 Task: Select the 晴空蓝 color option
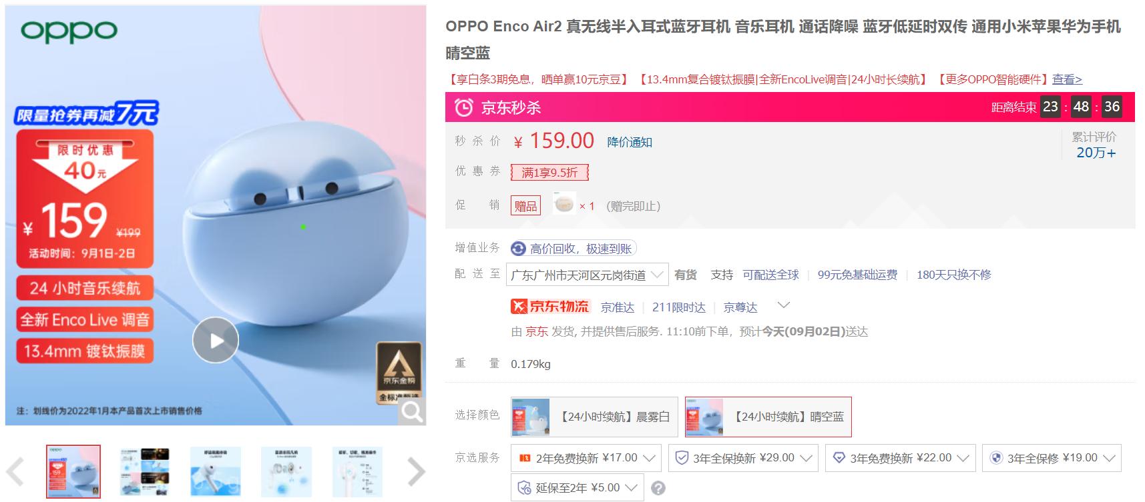[768, 417]
